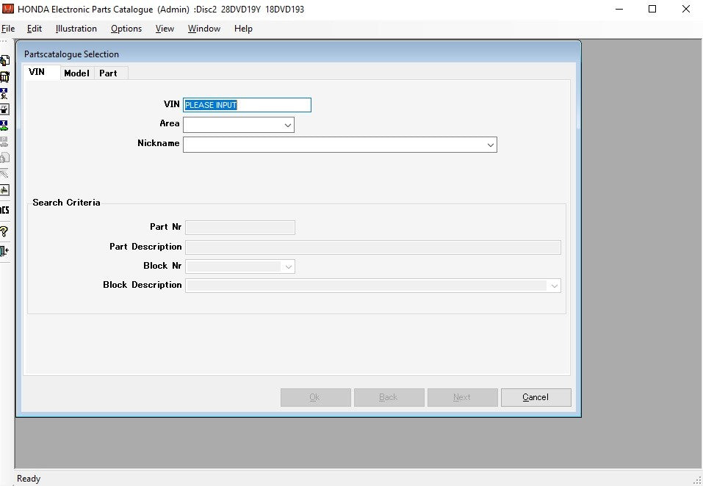
Task: Click the person icon with blue banner
Action: (4, 93)
